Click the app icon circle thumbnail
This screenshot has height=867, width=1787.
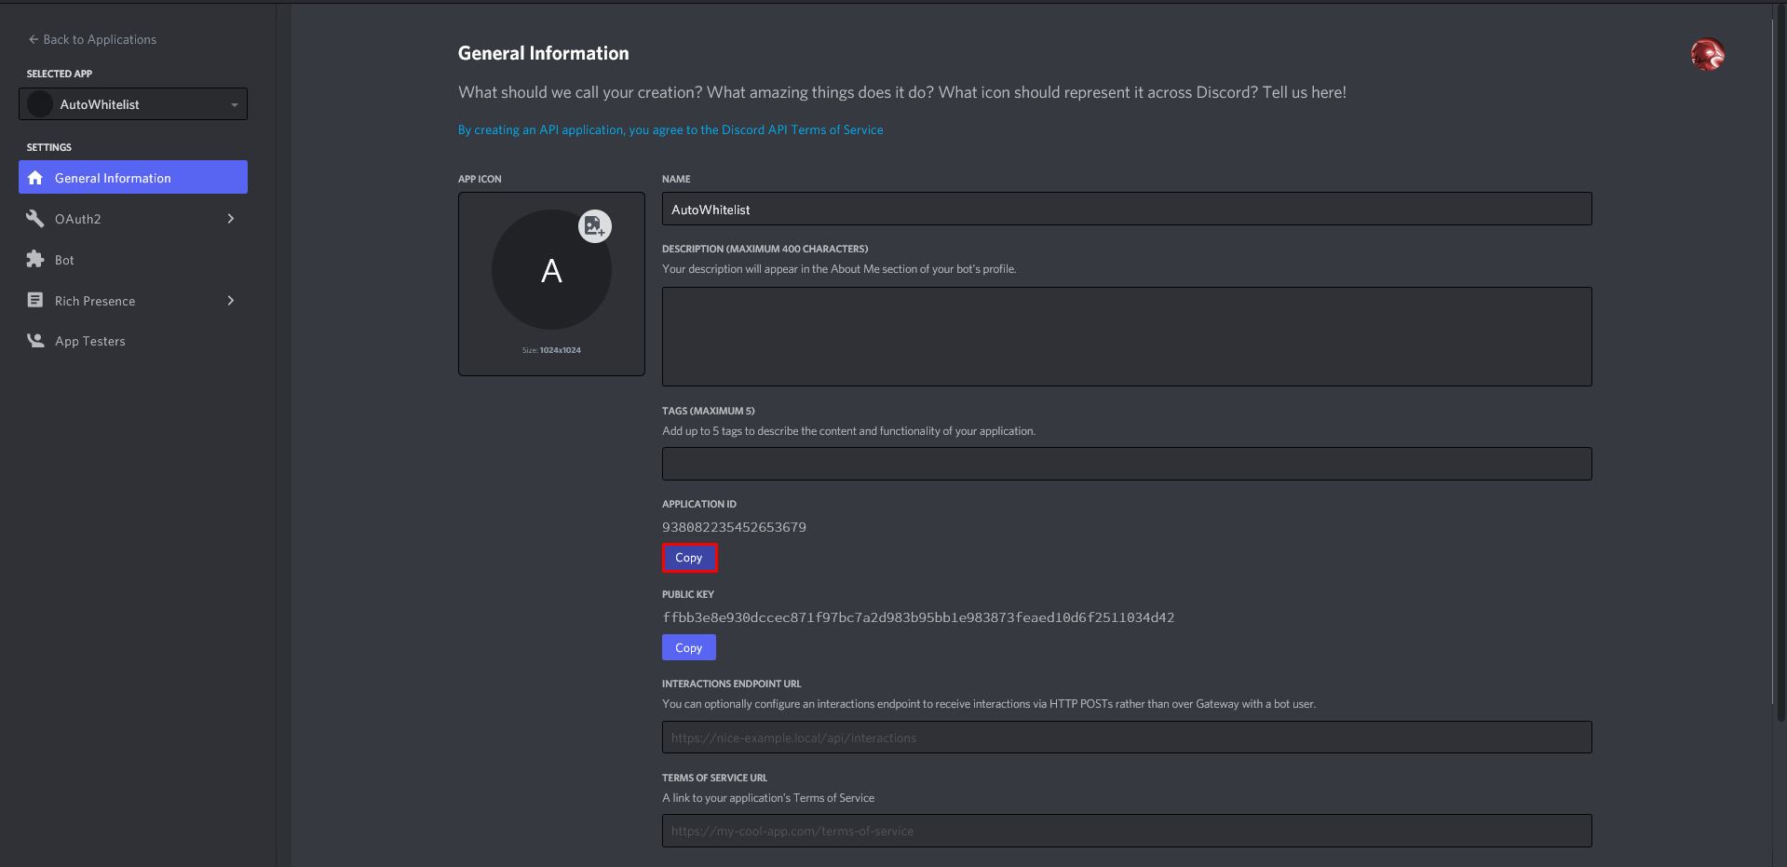click(x=550, y=269)
